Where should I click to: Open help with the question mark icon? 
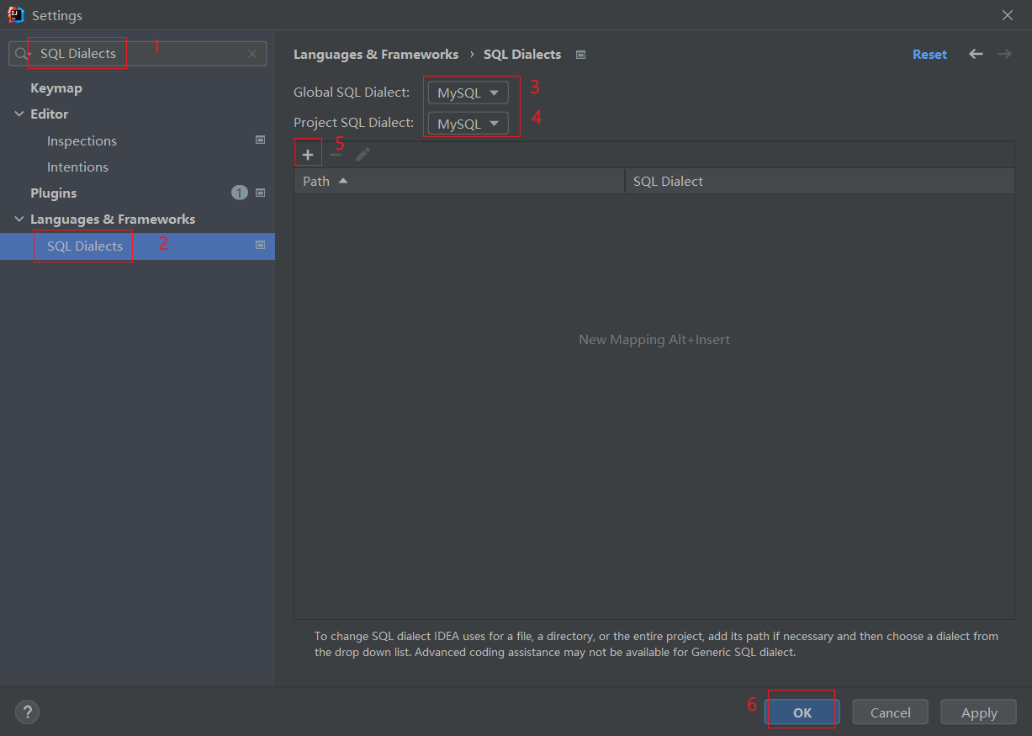[x=27, y=712]
